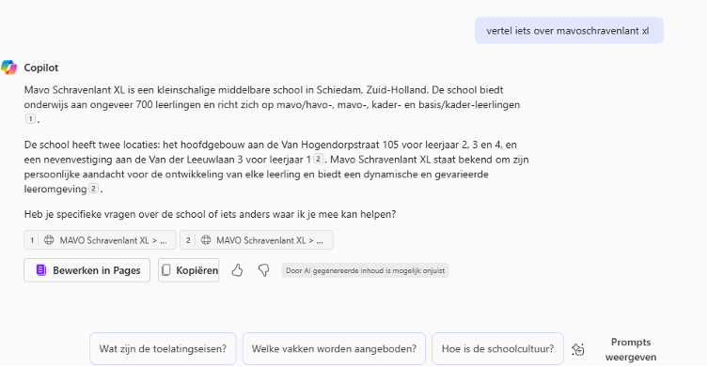Click the prompts sparkle icon
This screenshot has height=367, width=708.
578,349
